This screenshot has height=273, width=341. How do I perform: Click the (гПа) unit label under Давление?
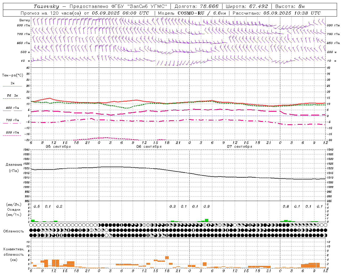pos(14,171)
